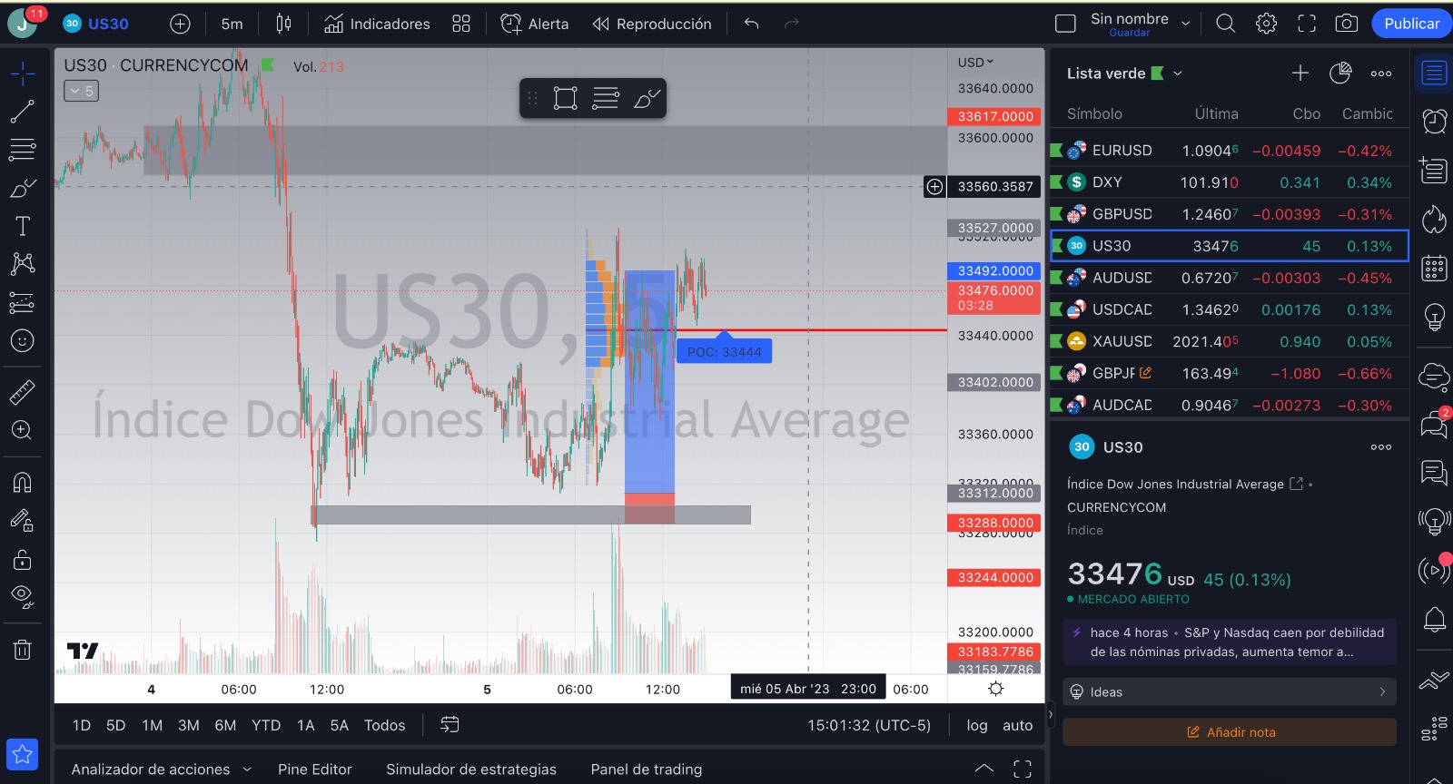Open the candle chart type selector

tap(283, 24)
